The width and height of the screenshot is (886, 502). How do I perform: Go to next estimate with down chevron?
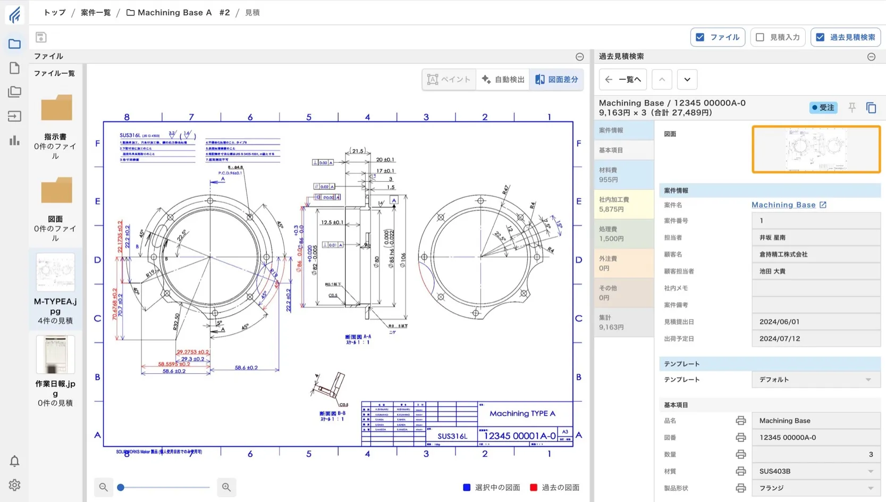click(x=687, y=80)
